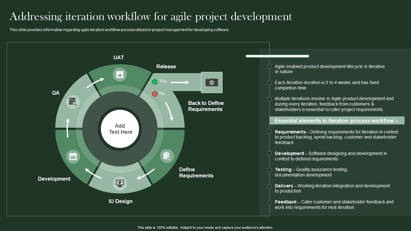Click the Development code window icon

(x=73, y=157)
